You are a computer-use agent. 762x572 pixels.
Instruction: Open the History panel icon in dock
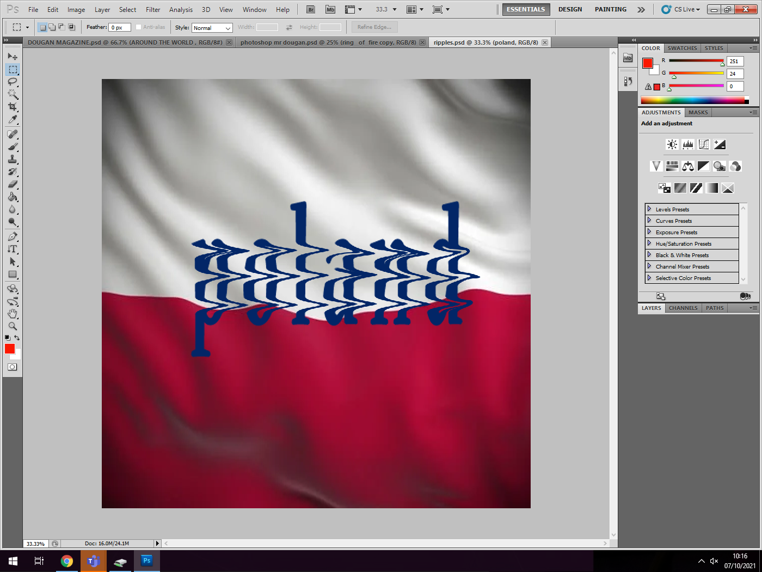tap(628, 81)
